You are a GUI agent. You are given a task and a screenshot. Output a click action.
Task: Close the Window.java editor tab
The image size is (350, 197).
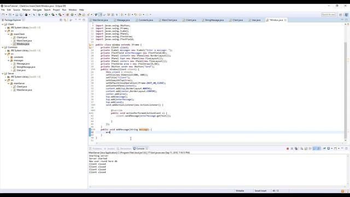point(285,20)
